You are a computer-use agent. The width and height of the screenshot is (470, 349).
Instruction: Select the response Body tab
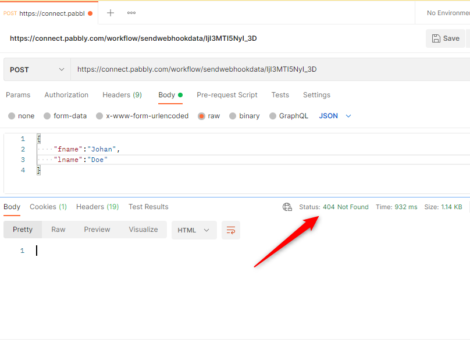tap(12, 207)
